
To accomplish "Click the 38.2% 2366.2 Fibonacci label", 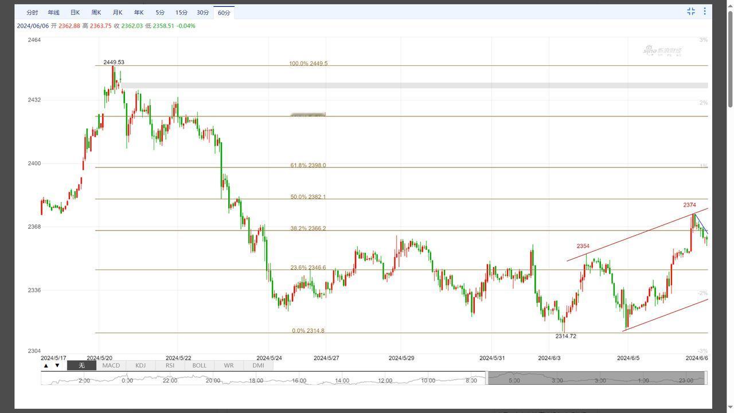I will click(x=308, y=228).
